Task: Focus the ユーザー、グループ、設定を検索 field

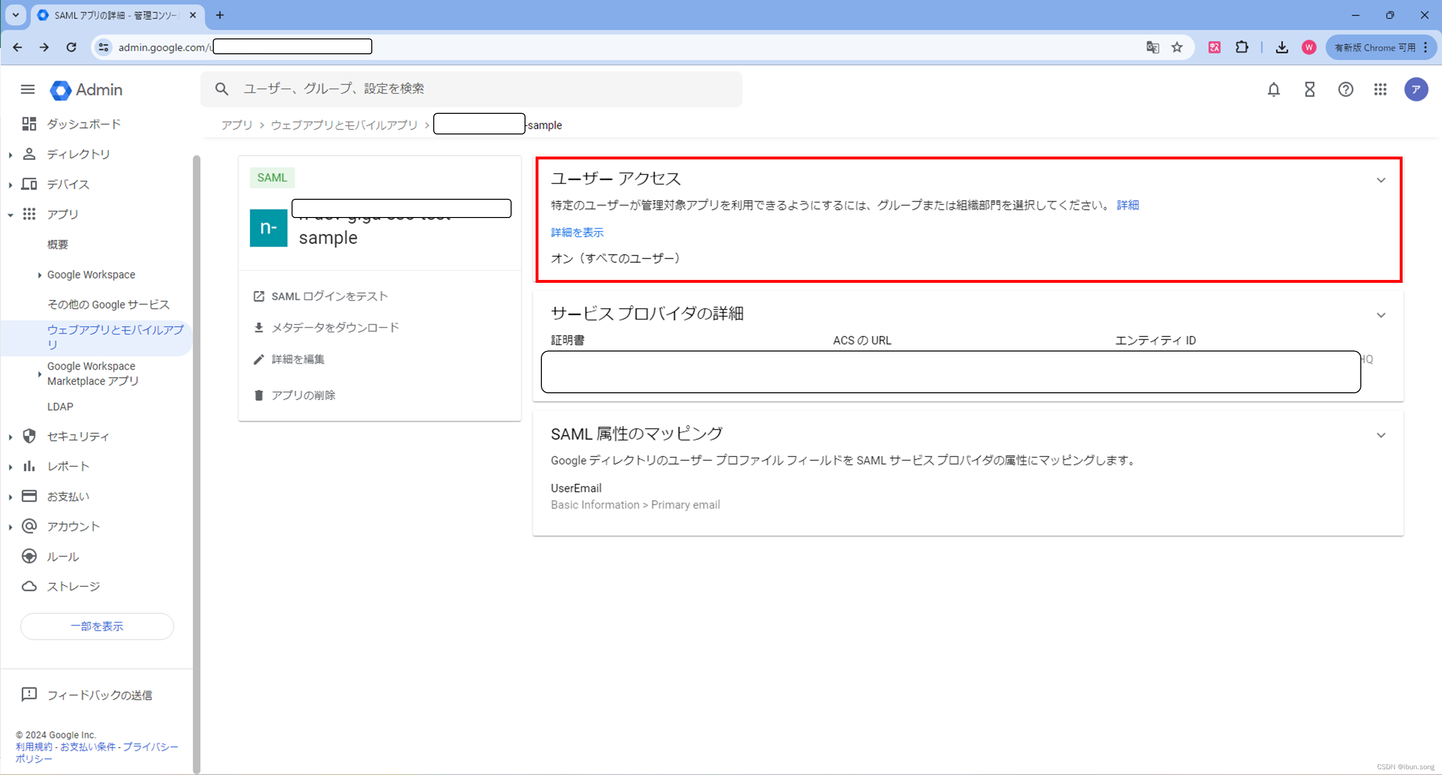Action: [x=471, y=89]
